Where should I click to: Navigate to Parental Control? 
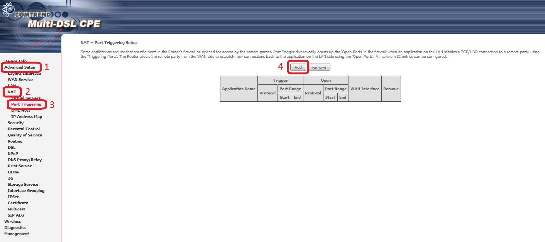click(x=24, y=129)
